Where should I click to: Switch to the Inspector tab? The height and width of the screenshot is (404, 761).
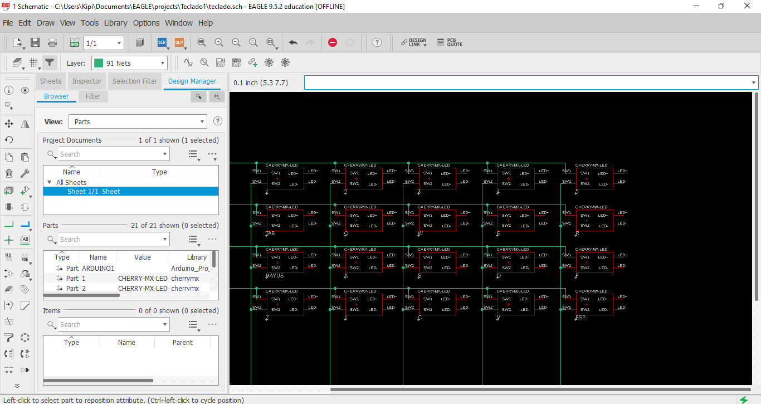pyautogui.click(x=87, y=81)
